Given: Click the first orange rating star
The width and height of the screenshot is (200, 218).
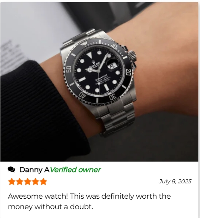Looking at the screenshot, I should 12,182.
